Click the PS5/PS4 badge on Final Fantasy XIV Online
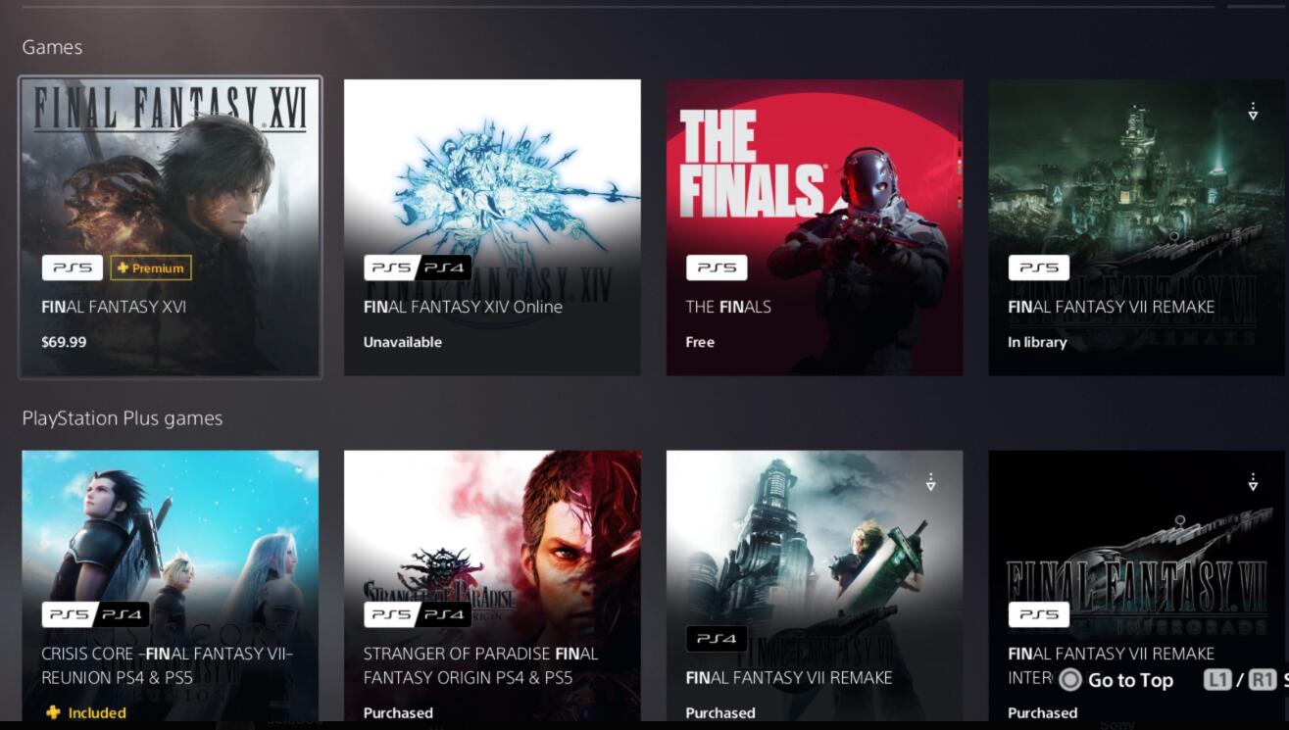Viewport: 1289px width, 730px height. click(x=418, y=268)
